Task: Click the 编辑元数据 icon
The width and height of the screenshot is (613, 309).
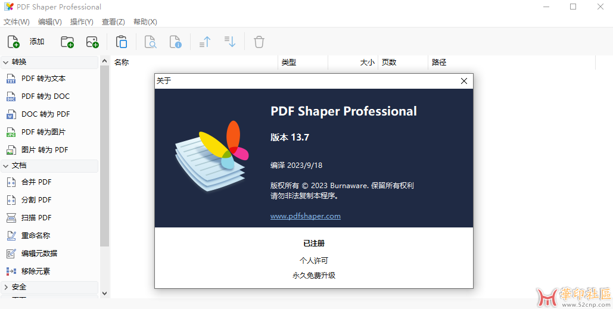Action: [x=11, y=254]
